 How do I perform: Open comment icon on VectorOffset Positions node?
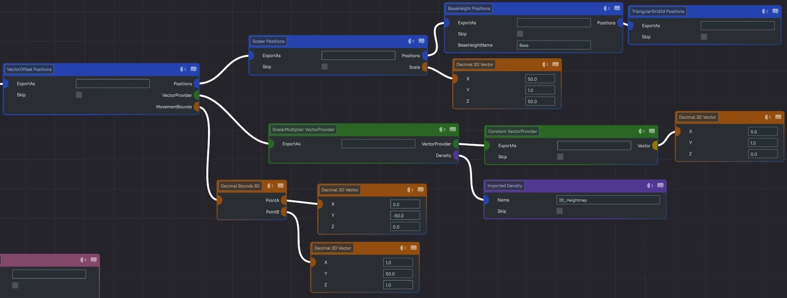(194, 69)
